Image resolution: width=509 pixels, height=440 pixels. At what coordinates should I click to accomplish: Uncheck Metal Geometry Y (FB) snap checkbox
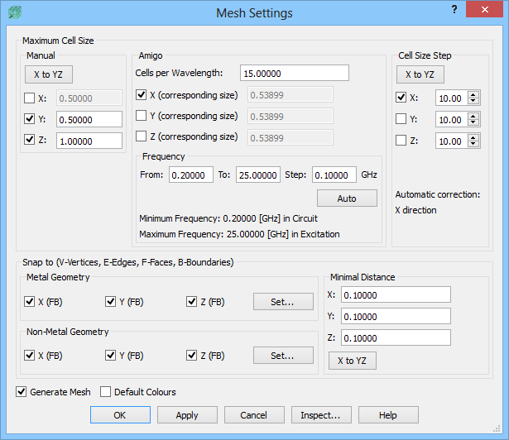111,302
